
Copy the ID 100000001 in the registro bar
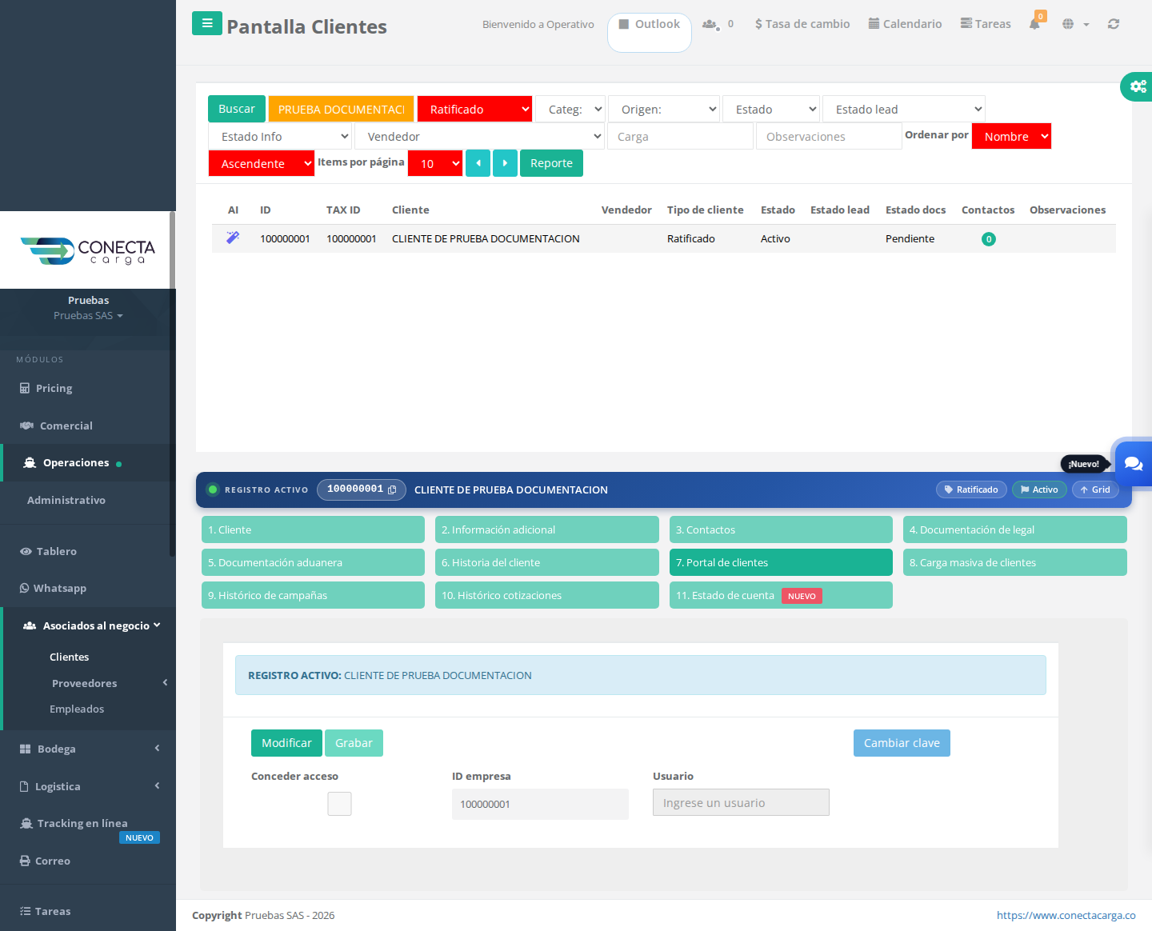[x=392, y=489]
